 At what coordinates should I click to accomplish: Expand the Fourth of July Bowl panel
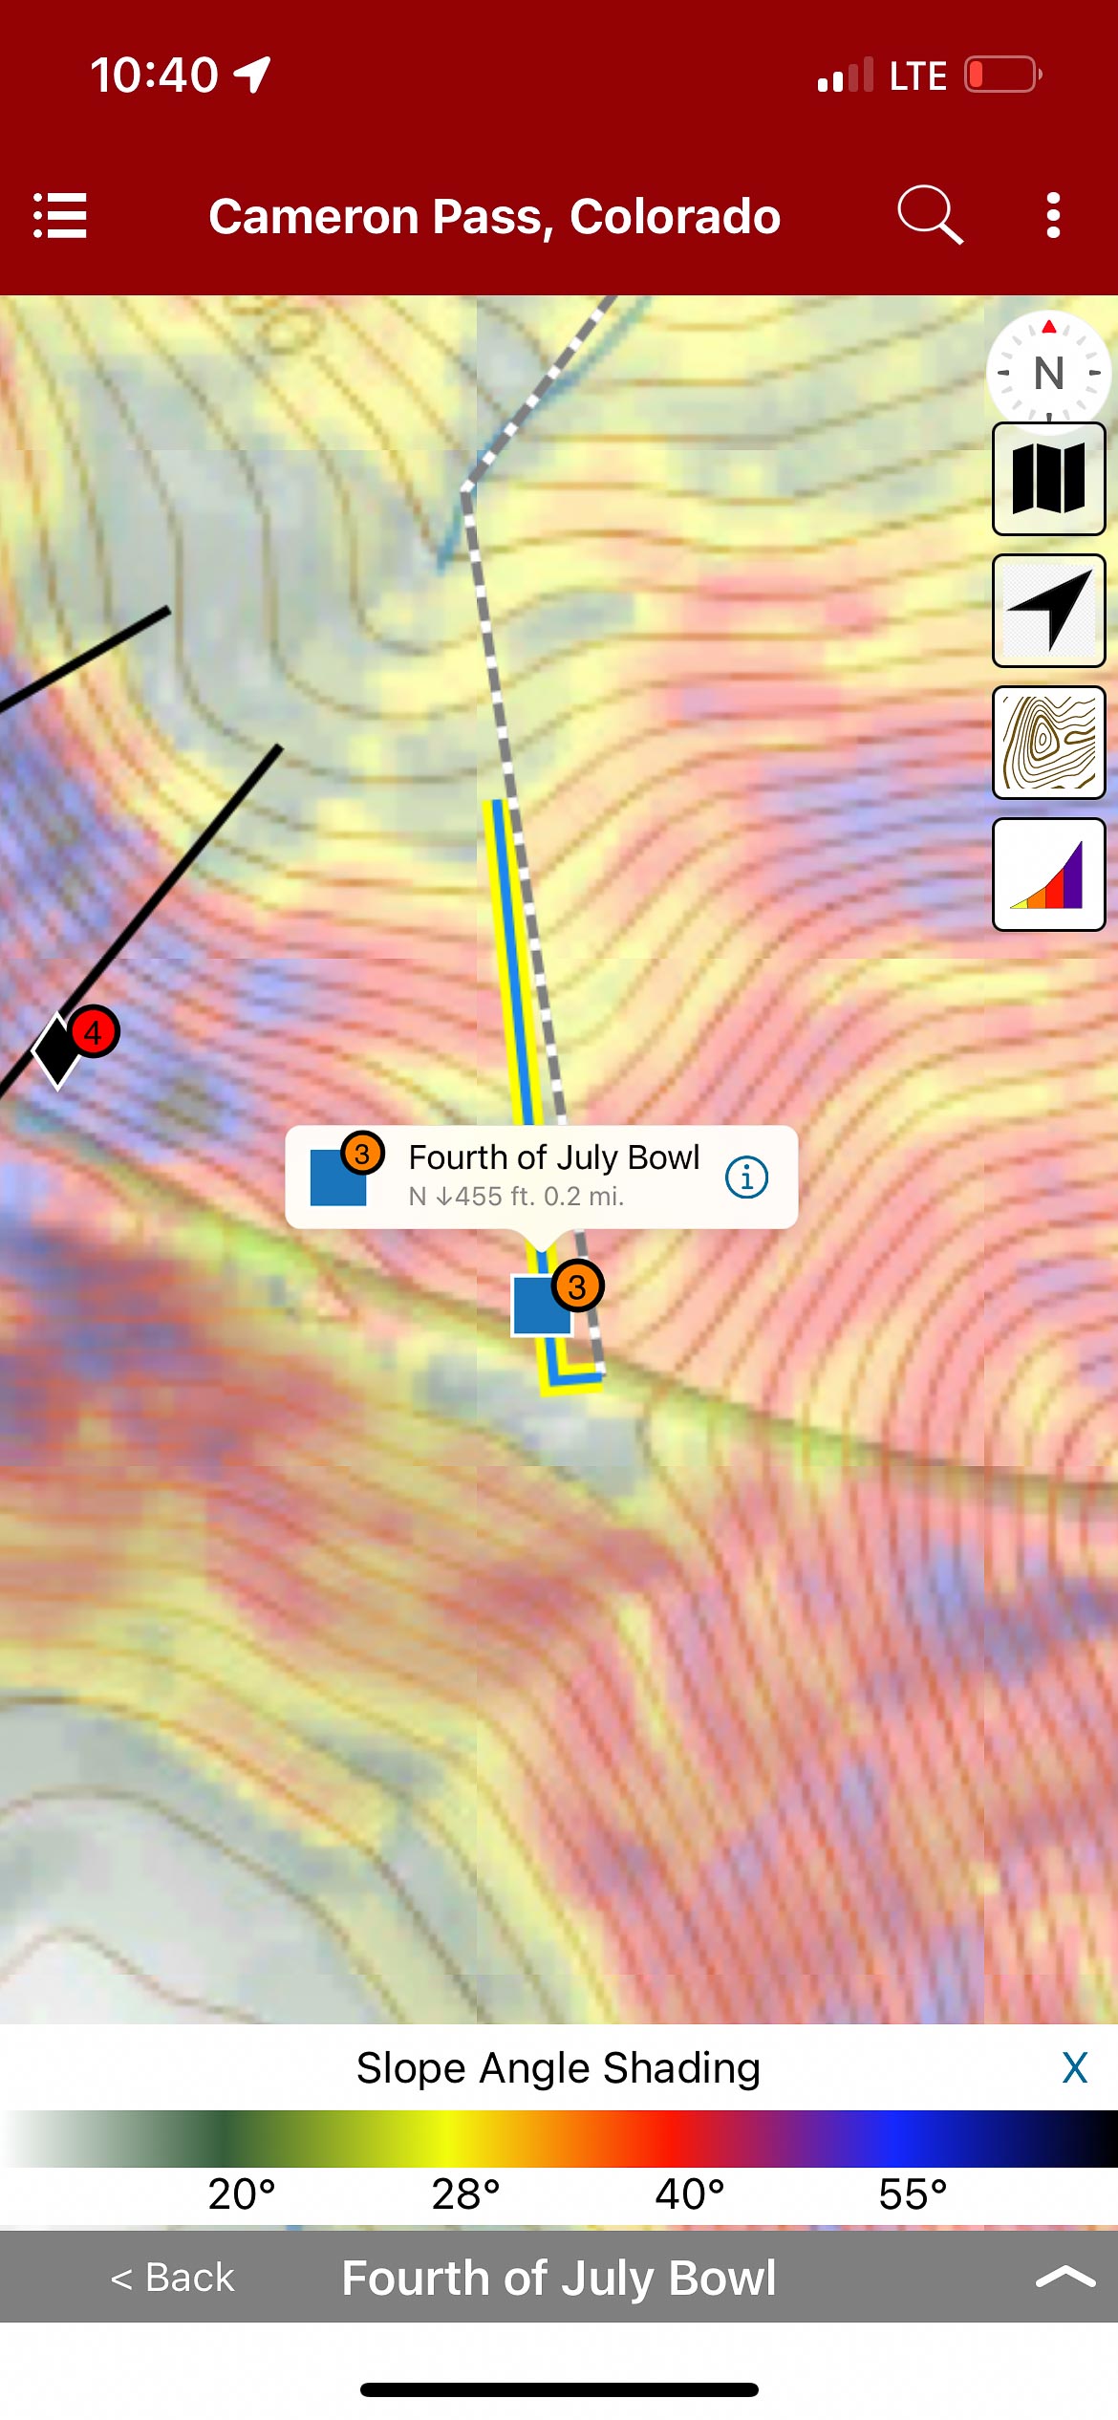1064,2278
